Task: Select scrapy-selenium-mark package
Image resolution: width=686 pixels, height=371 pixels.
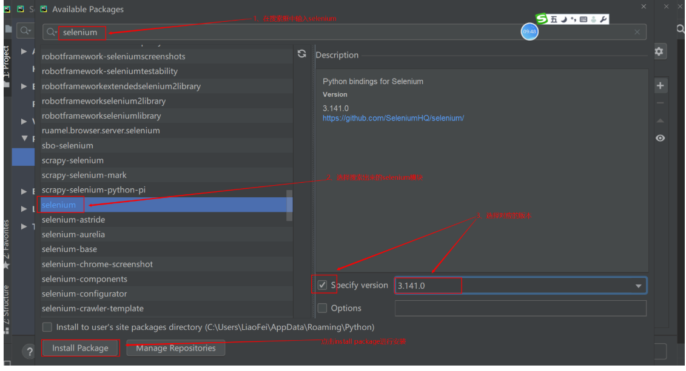Action: pos(167,175)
